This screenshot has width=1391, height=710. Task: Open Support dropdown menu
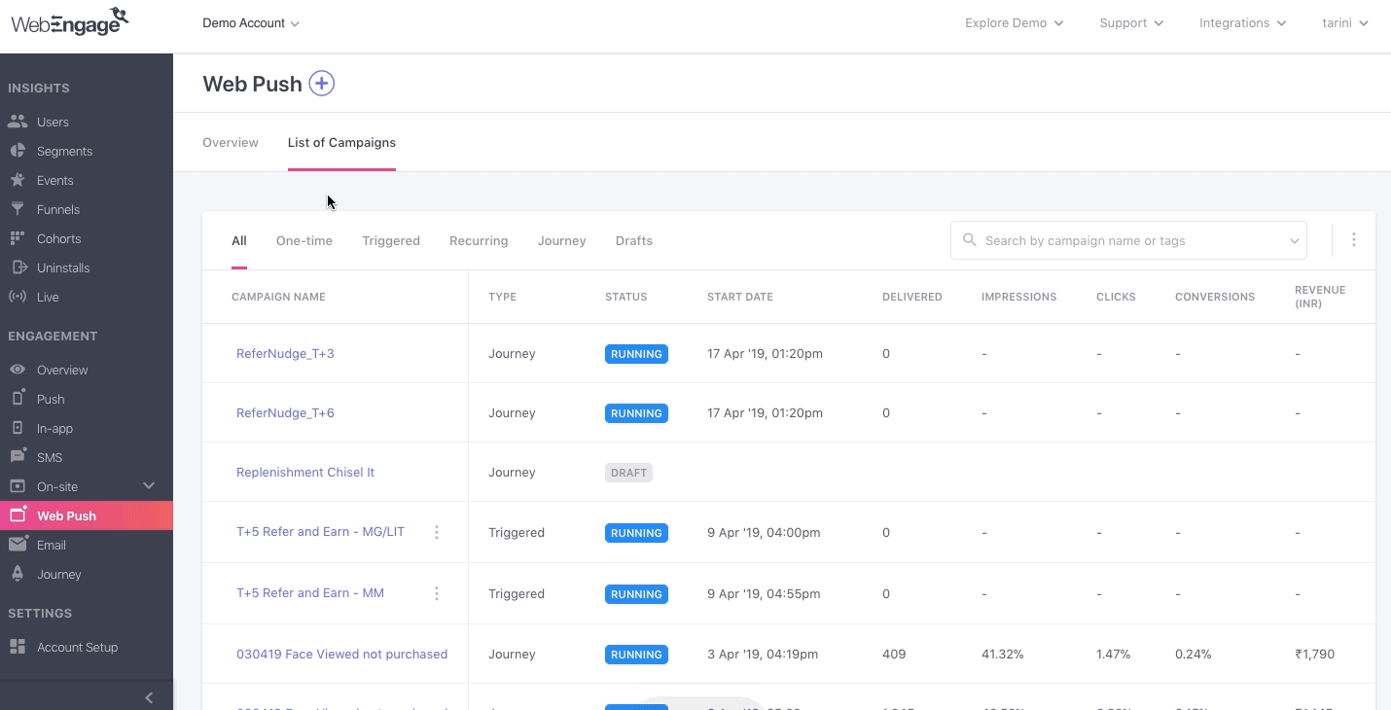click(1131, 23)
